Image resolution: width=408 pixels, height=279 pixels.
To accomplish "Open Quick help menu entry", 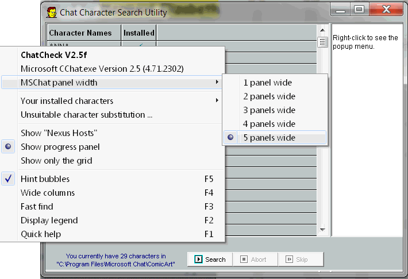I will tap(41, 234).
